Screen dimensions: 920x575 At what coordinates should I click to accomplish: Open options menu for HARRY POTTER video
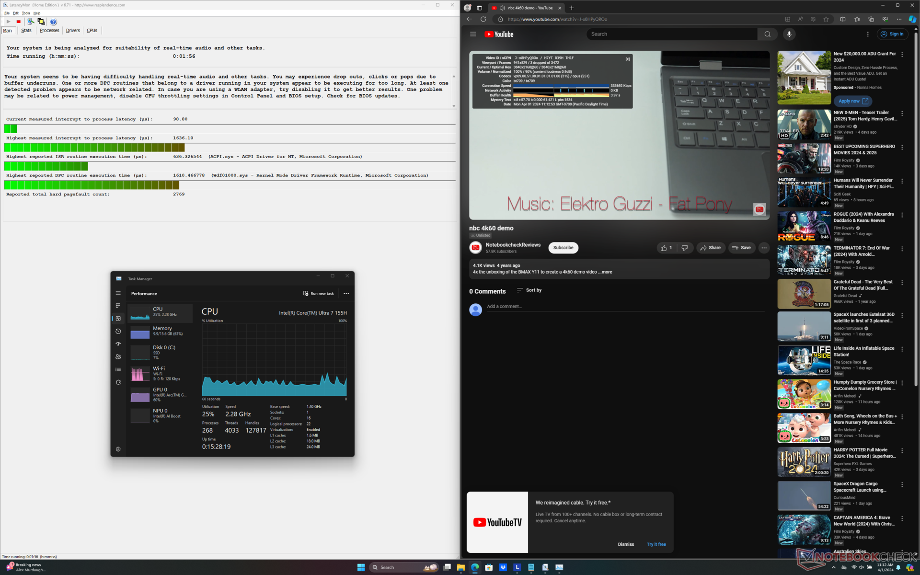click(902, 451)
